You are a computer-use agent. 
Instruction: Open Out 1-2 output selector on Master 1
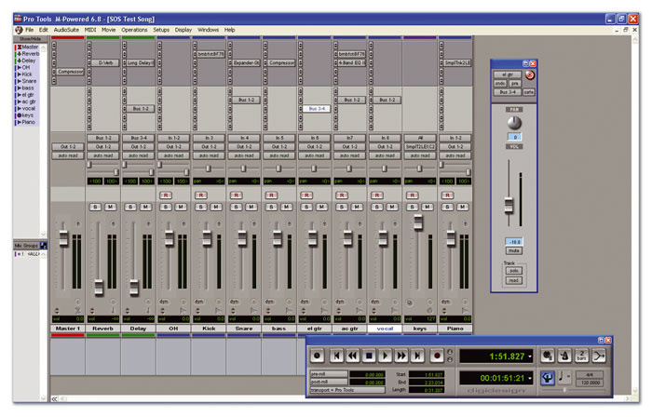click(x=68, y=146)
